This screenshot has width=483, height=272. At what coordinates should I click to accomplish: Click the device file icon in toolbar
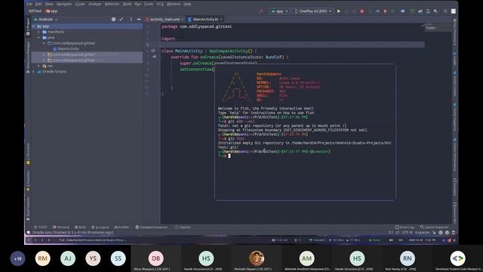point(428,11)
